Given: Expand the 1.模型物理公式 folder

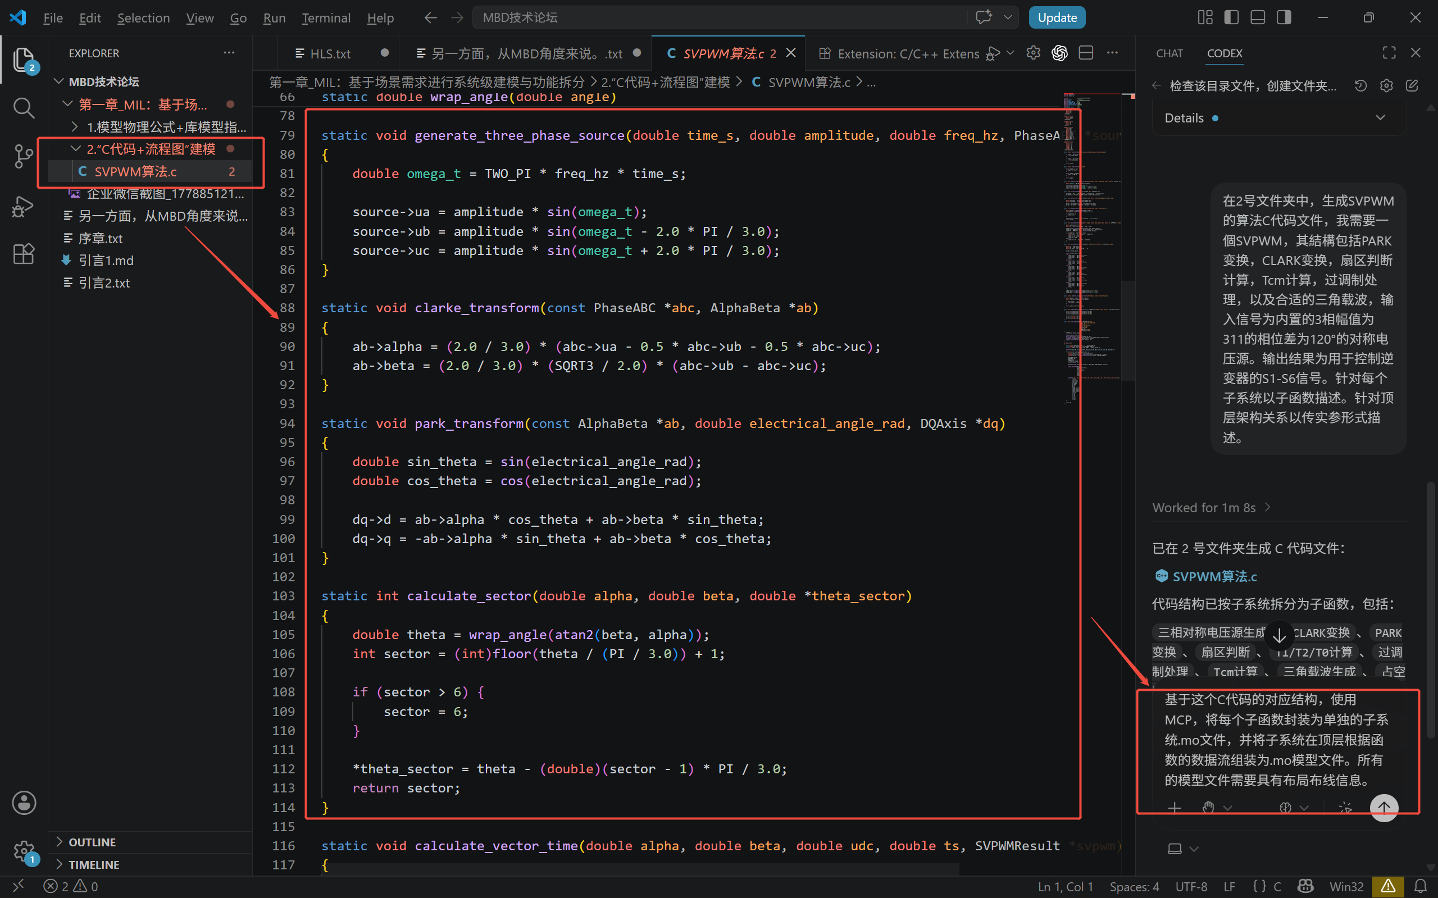Looking at the screenshot, I should 74,126.
